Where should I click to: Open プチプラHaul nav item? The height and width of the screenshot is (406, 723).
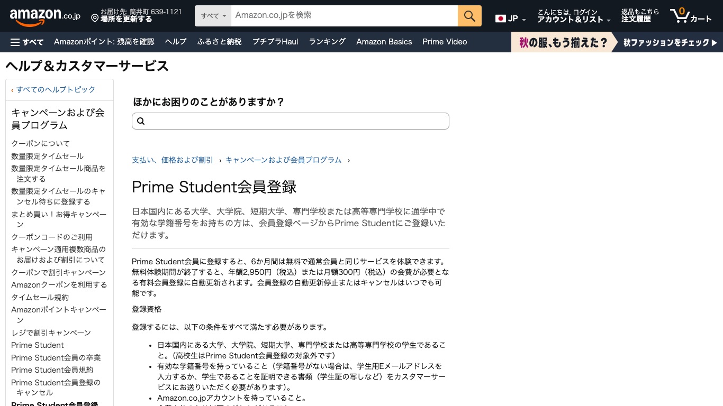275,42
